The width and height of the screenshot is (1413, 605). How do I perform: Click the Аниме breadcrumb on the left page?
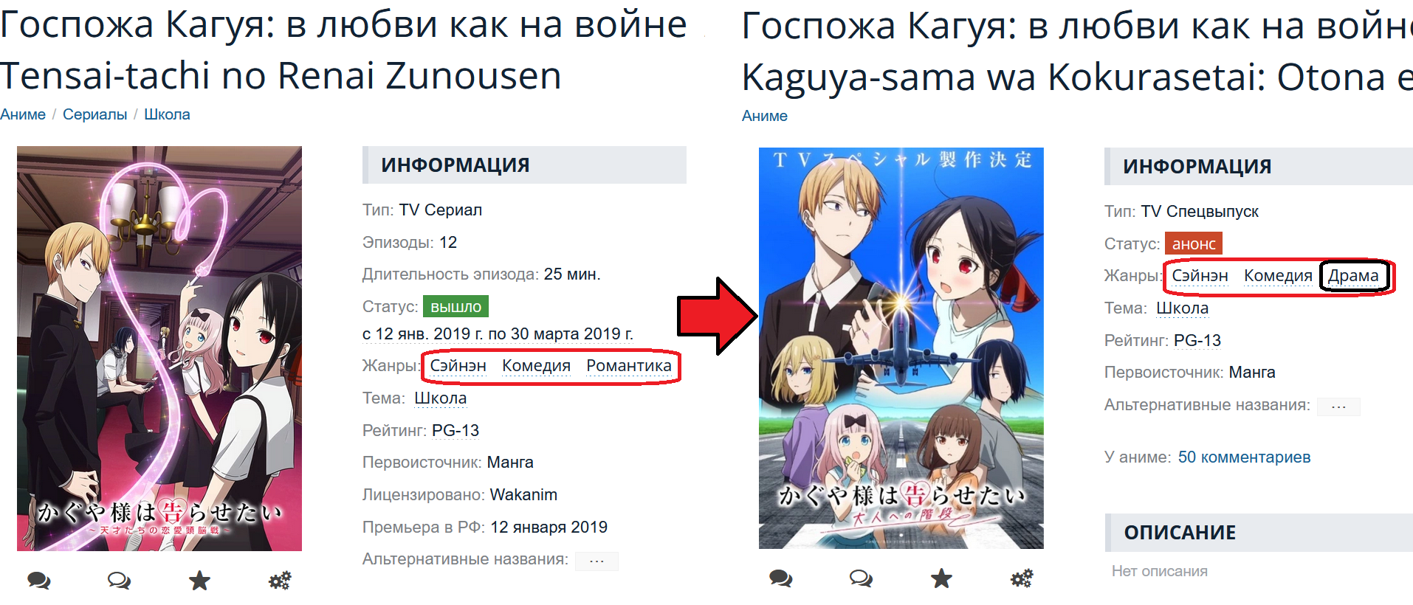click(x=23, y=114)
